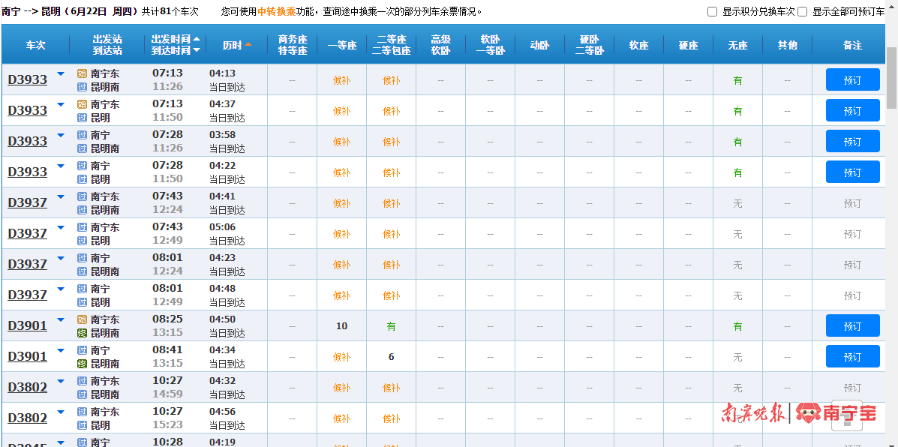Click 一等座 候补 for D3802 arriving 14:59

click(341, 388)
